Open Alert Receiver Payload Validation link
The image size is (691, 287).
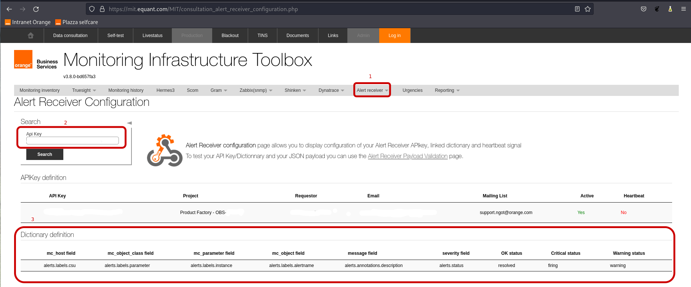coord(408,156)
